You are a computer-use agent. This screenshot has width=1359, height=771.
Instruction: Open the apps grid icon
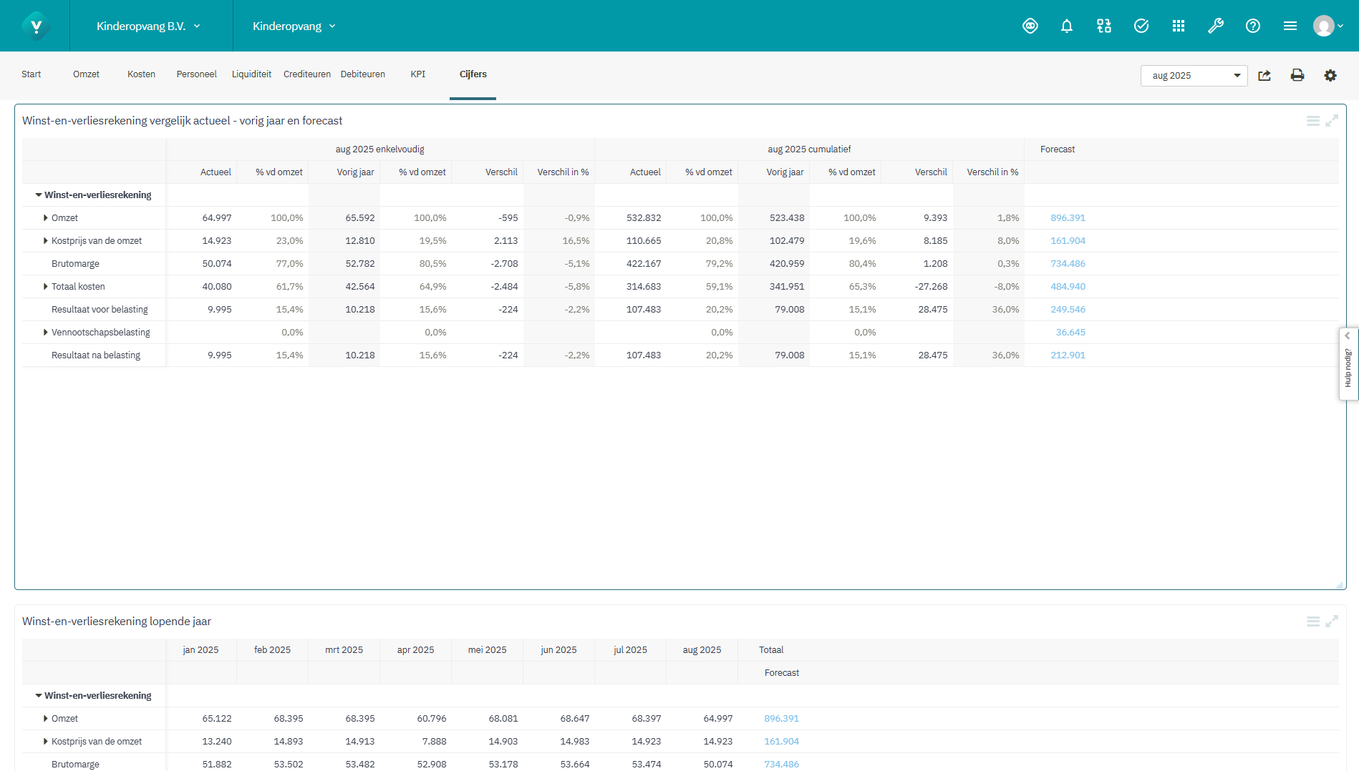[1179, 26]
